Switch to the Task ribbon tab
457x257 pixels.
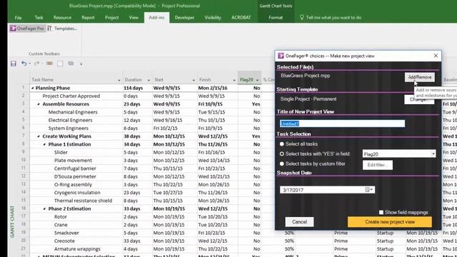(39, 17)
